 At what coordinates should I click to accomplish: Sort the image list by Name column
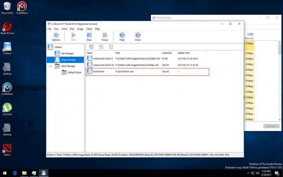coord(100,53)
